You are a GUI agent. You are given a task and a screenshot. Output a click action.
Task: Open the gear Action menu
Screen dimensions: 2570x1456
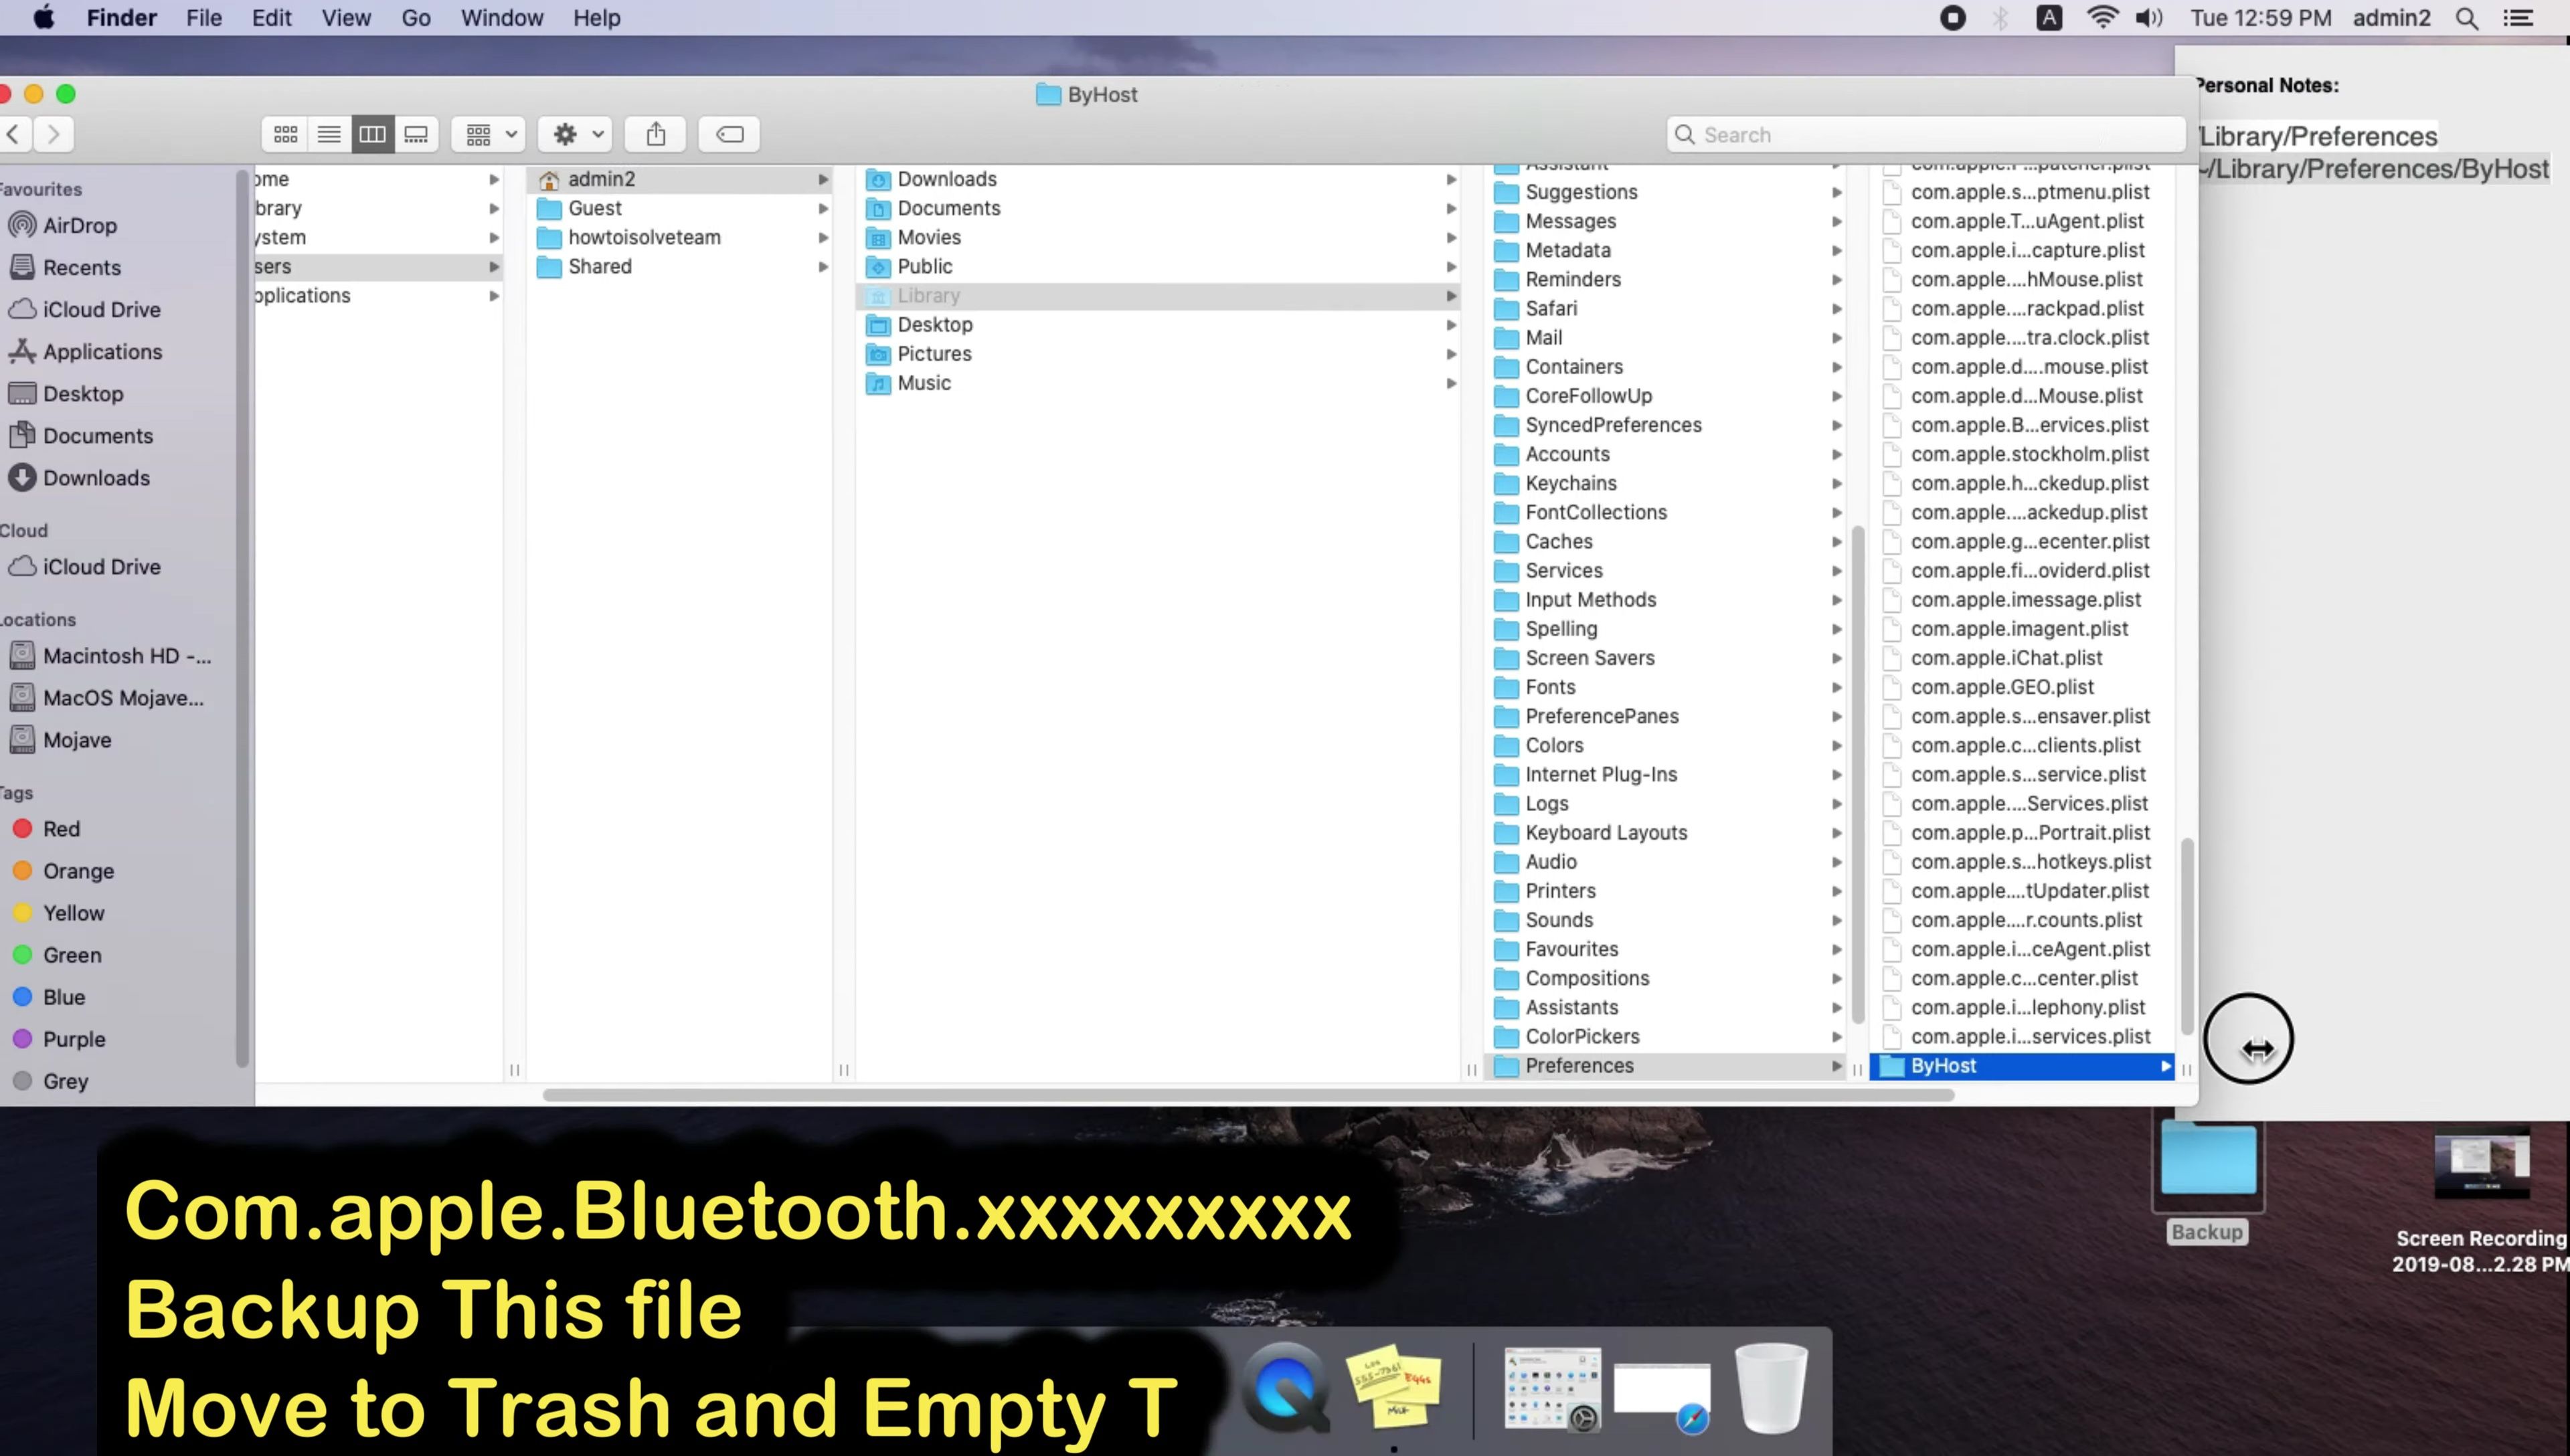point(576,134)
